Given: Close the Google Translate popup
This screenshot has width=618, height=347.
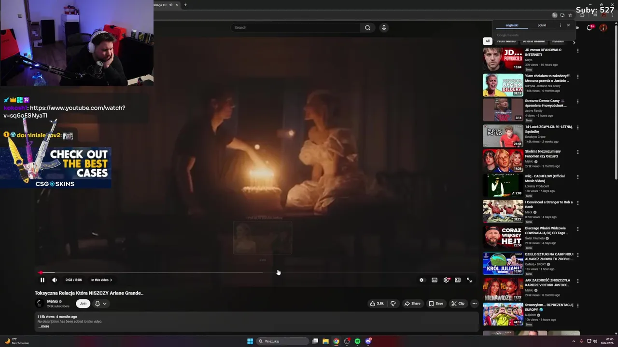Looking at the screenshot, I should click(x=568, y=25).
